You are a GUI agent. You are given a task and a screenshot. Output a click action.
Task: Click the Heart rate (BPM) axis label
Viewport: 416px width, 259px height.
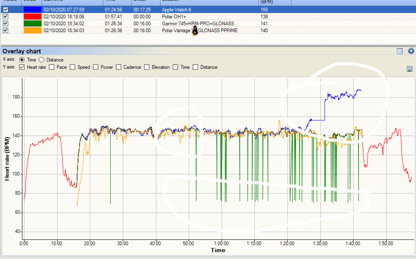coord(7,159)
